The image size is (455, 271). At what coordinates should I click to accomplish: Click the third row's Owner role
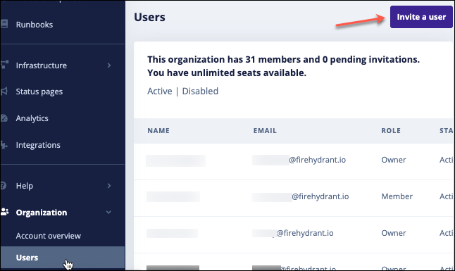(394, 233)
